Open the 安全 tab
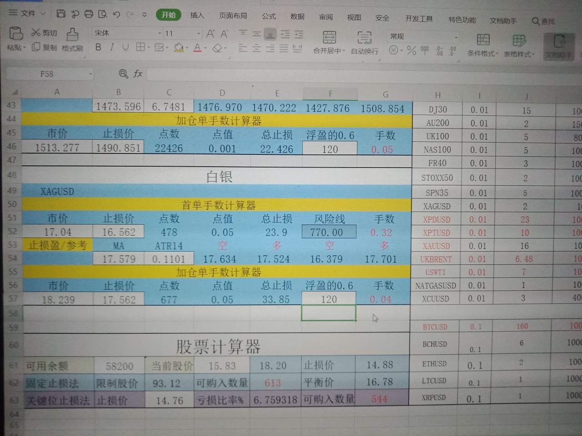The height and width of the screenshot is (436, 582). [x=382, y=18]
